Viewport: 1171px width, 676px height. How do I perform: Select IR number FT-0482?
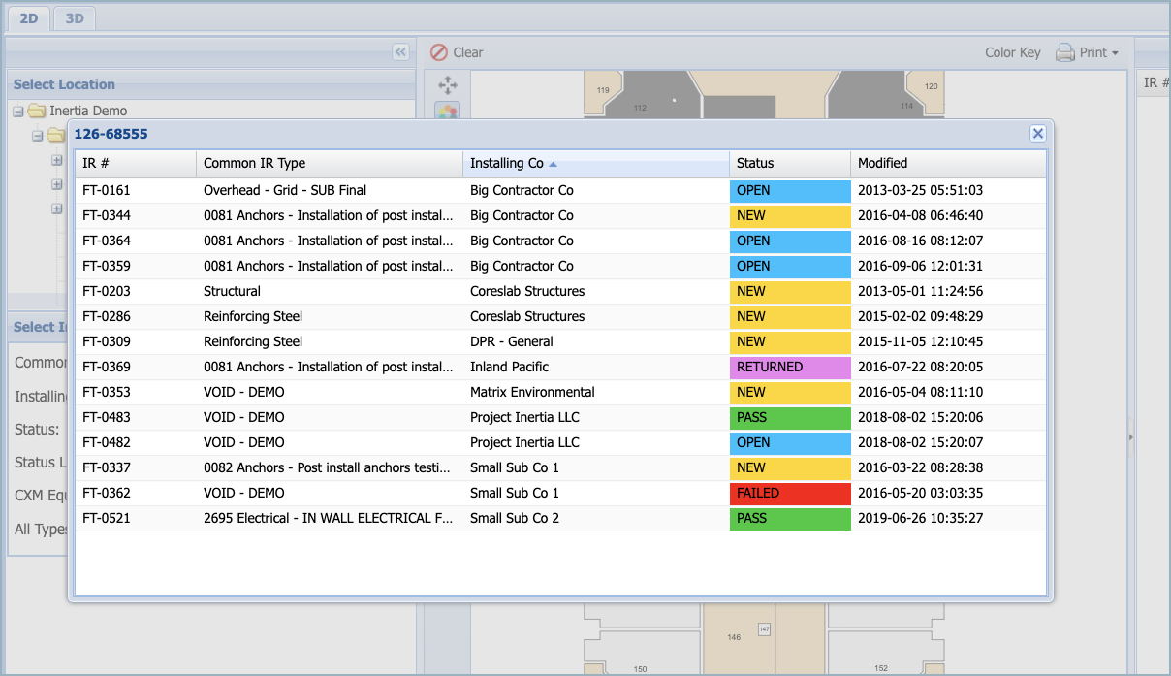point(107,442)
